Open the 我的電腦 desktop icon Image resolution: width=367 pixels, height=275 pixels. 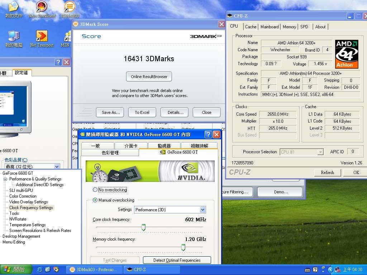pyautogui.click(x=14, y=39)
